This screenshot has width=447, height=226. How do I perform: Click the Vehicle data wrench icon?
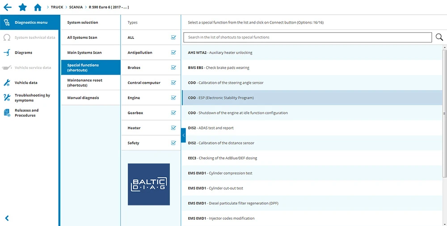[x=7, y=83]
